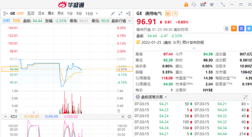
Task: Click the D:99.99 indicator value
Action: pyautogui.click(x=51, y=117)
